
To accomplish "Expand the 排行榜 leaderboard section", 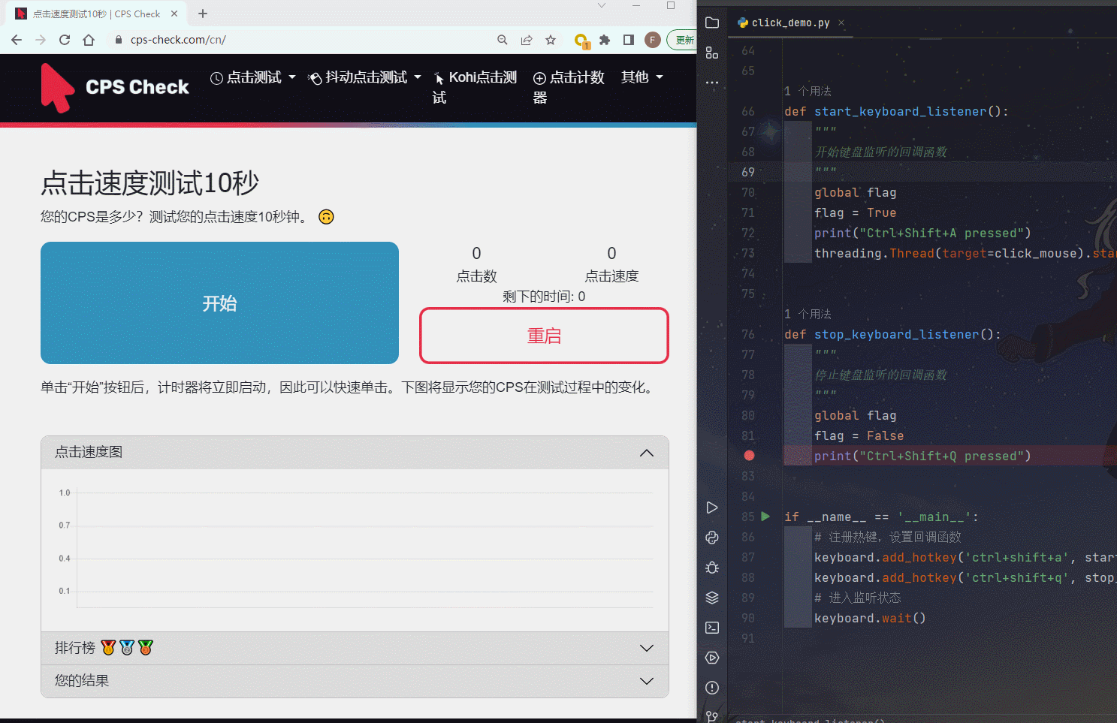I will pyautogui.click(x=354, y=646).
